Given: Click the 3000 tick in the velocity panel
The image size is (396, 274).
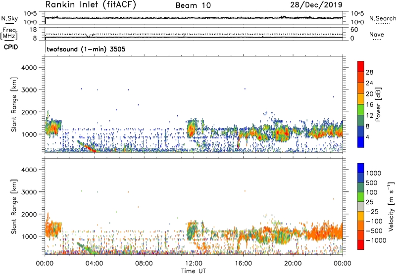Looking at the screenshot, I should (29, 192).
